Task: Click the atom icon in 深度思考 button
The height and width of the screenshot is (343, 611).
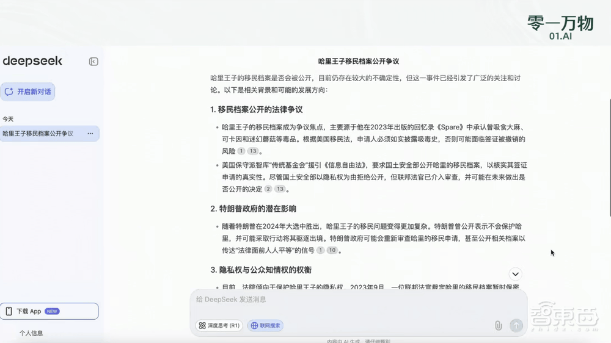Action: coord(202,325)
